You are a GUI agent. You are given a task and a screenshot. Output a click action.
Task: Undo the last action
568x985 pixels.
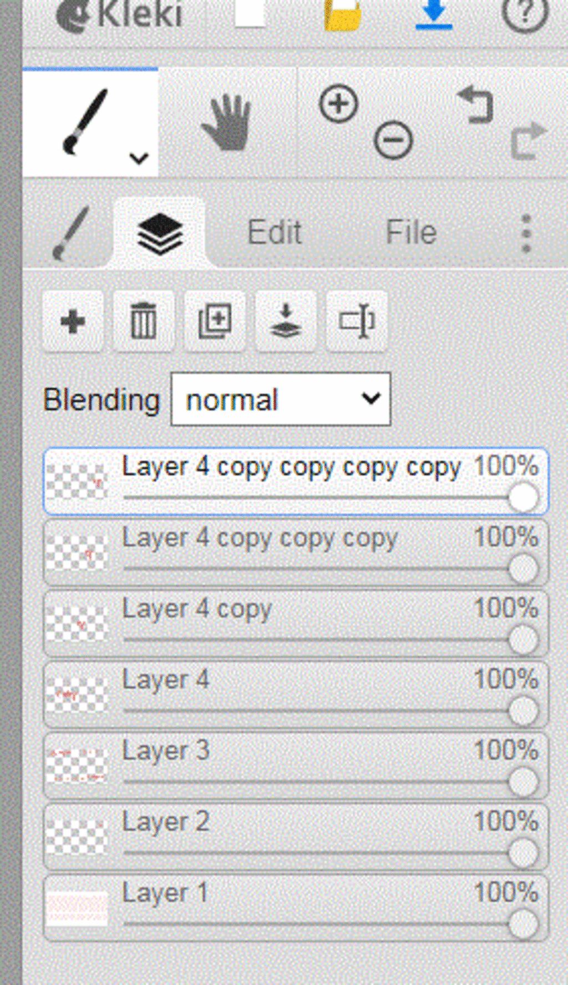pos(475,105)
